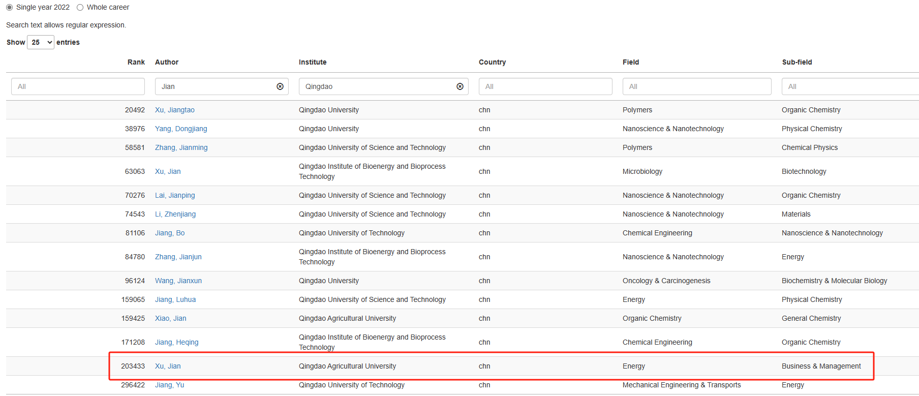
Task: Click rank value 58581
Action: tap(135, 147)
